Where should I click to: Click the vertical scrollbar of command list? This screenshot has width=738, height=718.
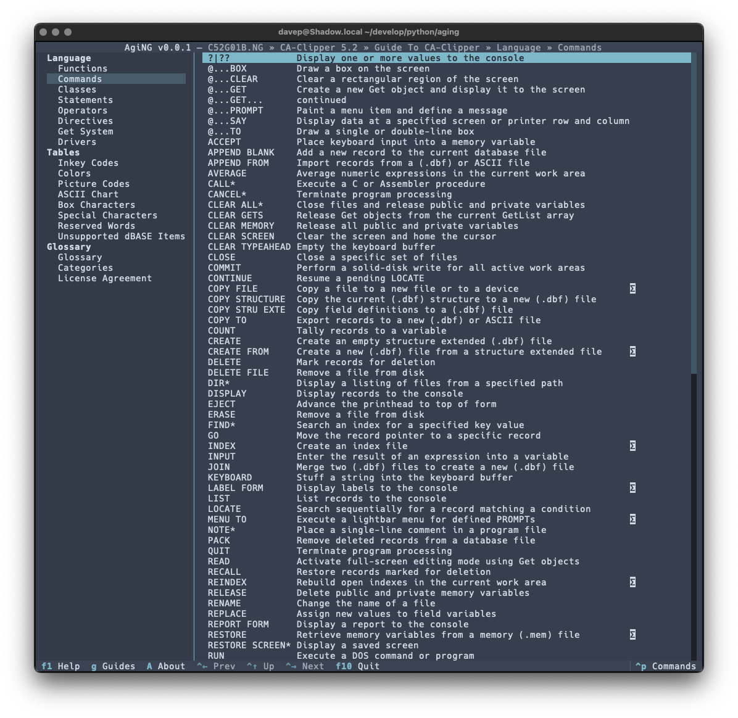[x=694, y=216]
